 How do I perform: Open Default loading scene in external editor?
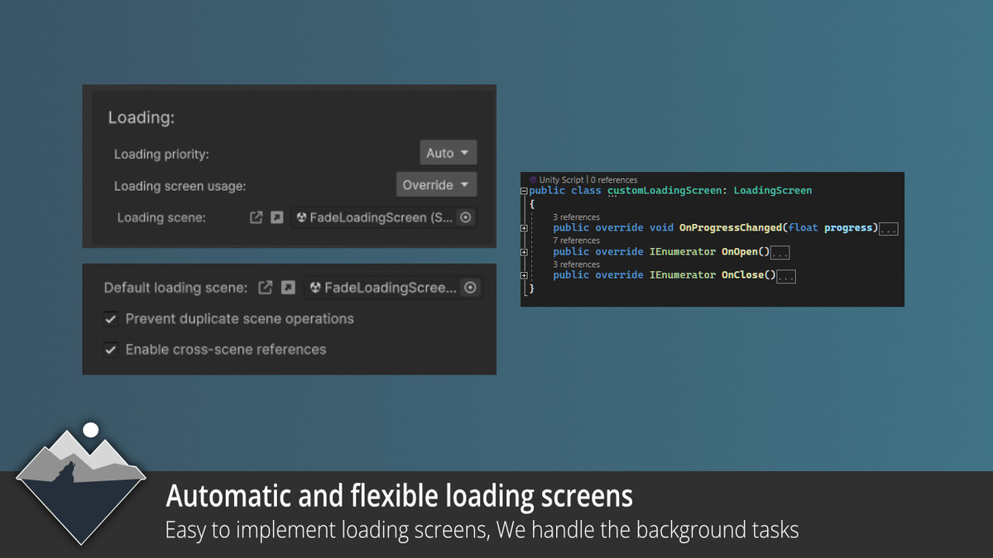coord(266,287)
